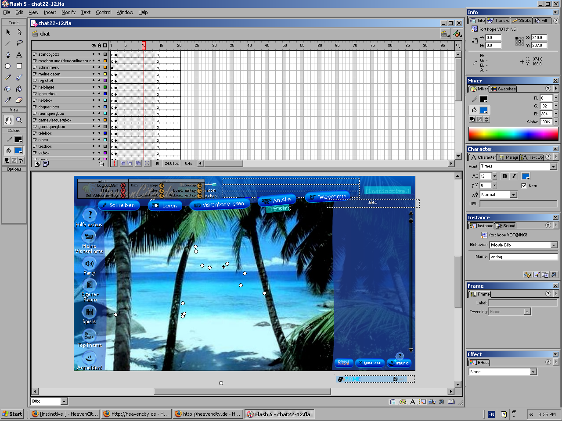This screenshot has height=421, width=562.
Task: Open Alpha value dropdown arrow in Mixer
Action: tap(556, 122)
